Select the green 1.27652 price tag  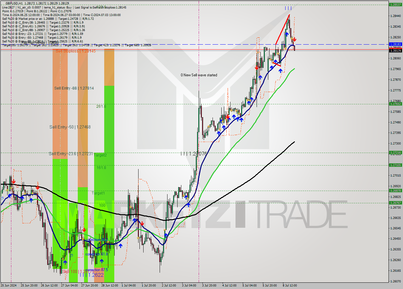point(395,104)
